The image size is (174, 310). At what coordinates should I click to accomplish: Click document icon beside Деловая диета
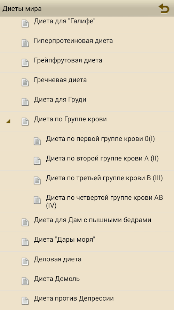pyautogui.click(x=25, y=262)
